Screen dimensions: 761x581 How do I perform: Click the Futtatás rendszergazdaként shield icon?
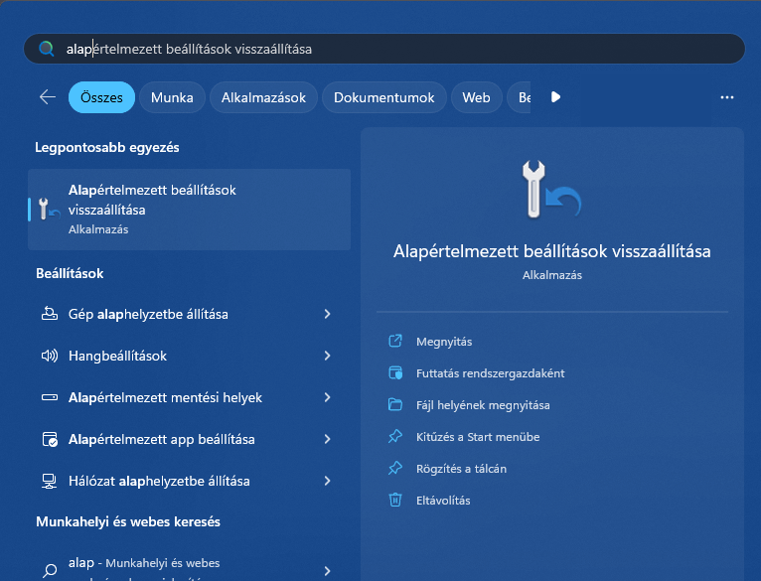tap(395, 373)
